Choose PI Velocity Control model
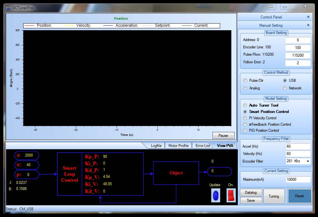Image resolution: width=318 pixels, height=217 pixels. (245, 118)
